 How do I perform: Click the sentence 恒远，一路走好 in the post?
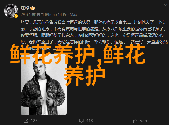click(x=129, y=42)
